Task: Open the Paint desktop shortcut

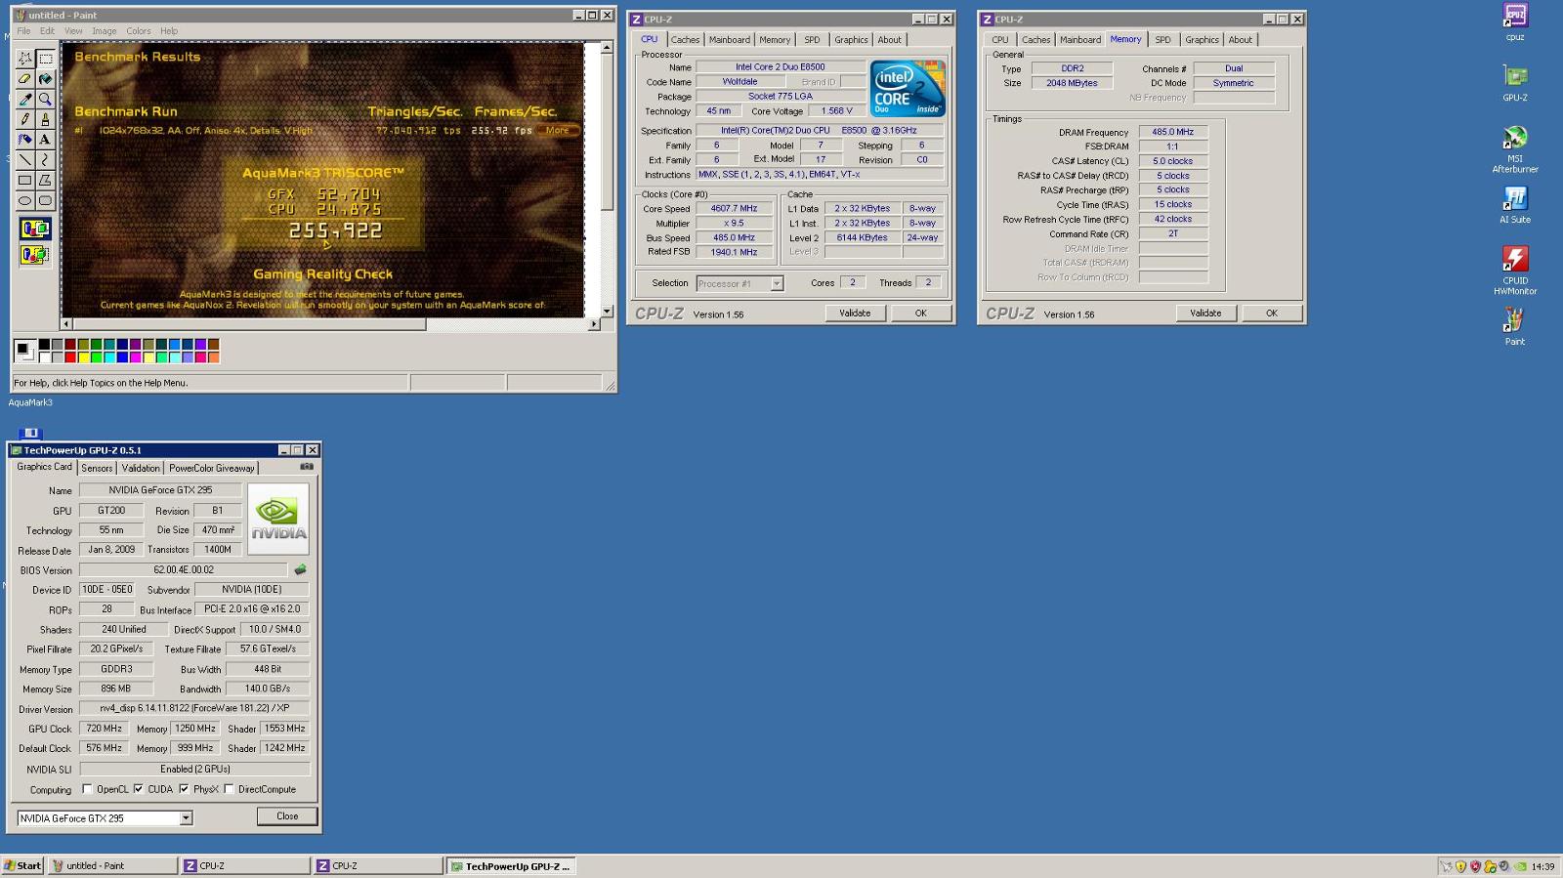Action: 1515,327
